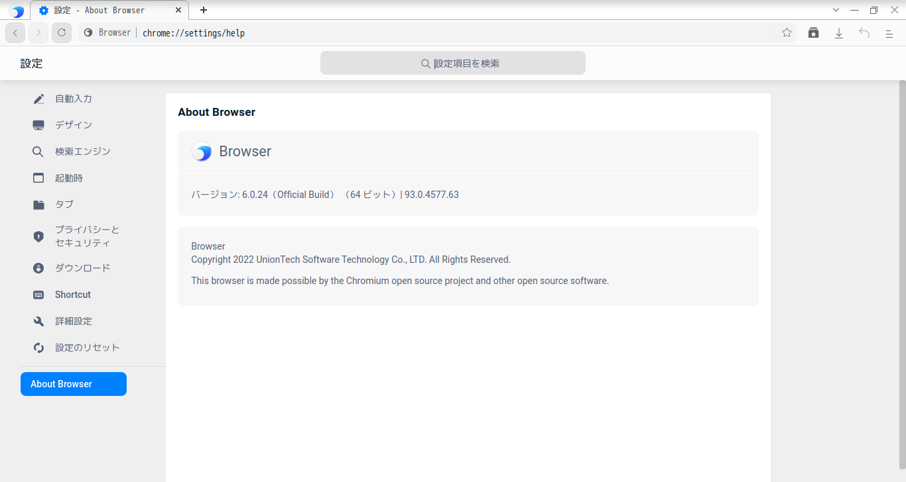Expand the tab list chevron

click(x=836, y=10)
